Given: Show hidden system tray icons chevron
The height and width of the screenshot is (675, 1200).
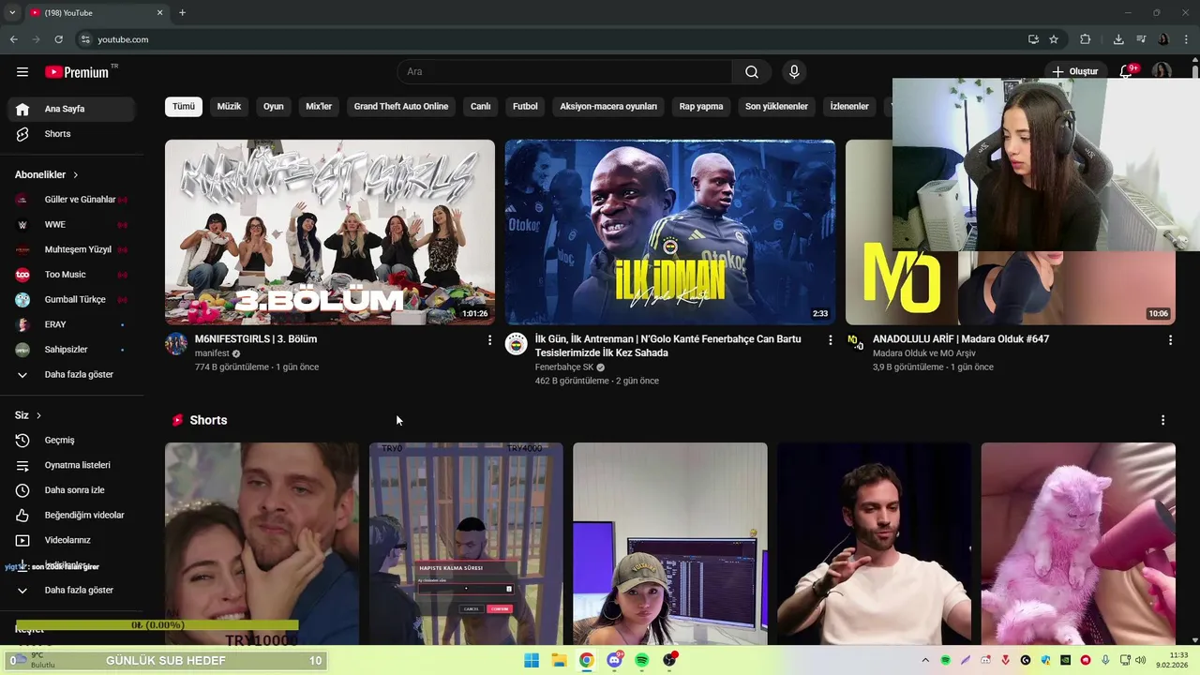Looking at the screenshot, I should point(925,660).
